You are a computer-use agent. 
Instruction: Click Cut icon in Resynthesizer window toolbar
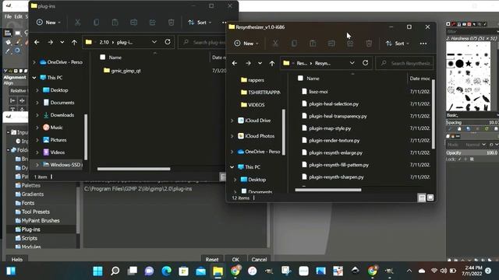click(x=275, y=44)
